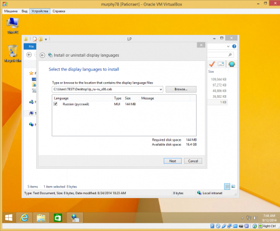
Task: Click VirtualBox shared folders status icon
Action: click(x=235, y=226)
